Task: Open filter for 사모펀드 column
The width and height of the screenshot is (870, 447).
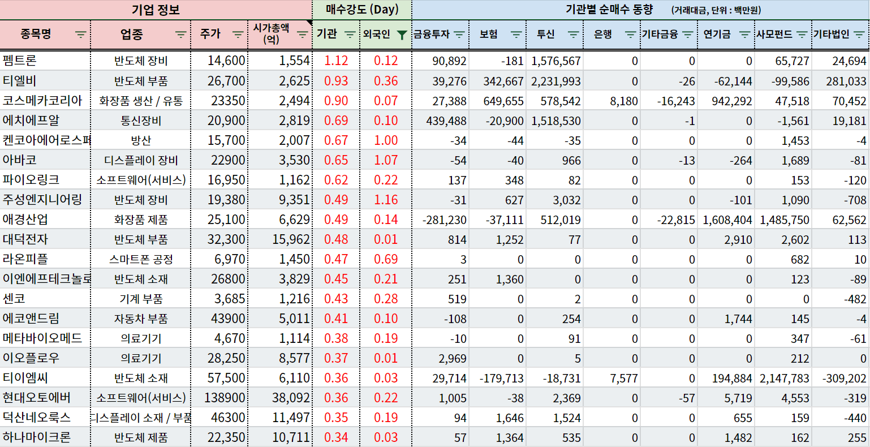Action: pyautogui.click(x=802, y=35)
